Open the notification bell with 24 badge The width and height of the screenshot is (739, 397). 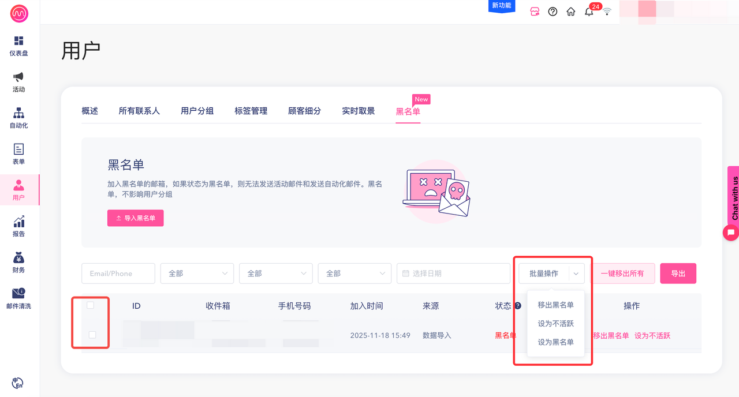point(589,12)
